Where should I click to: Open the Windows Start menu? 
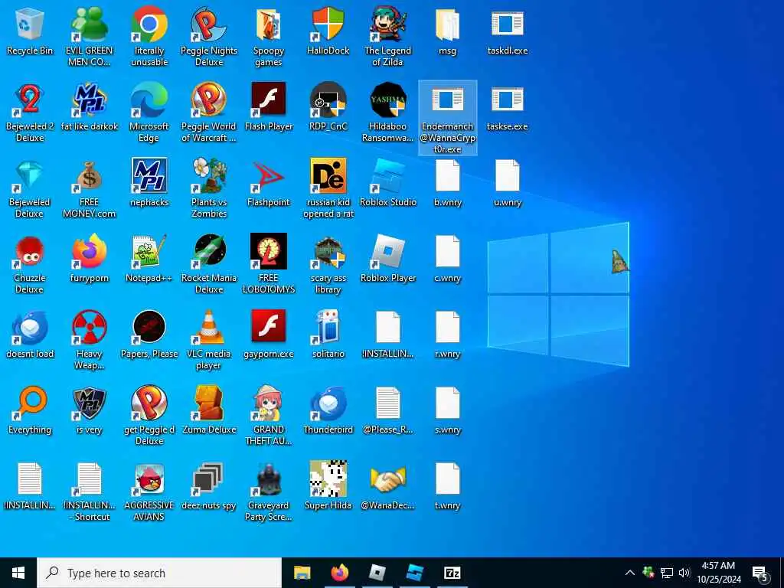tap(18, 573)
